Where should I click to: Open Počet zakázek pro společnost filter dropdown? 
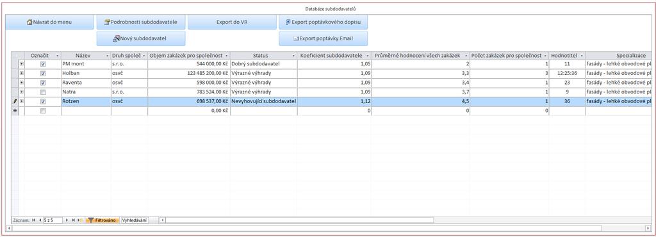pos(546,56)
